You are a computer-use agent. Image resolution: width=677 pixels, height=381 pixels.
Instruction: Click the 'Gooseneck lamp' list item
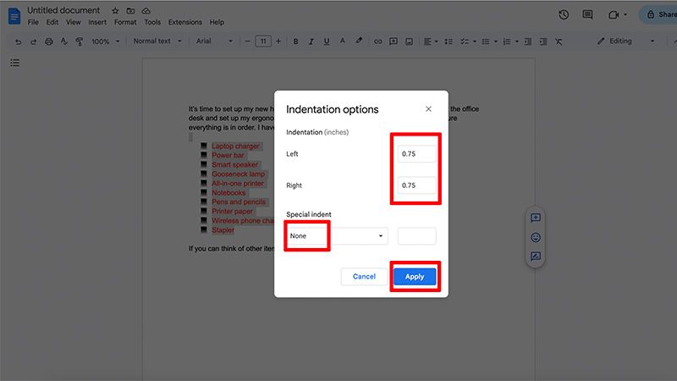point(238,174)
